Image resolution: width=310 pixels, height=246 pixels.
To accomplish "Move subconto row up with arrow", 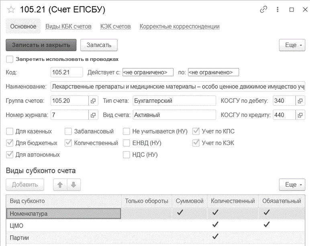I will click(x=60, y=184).
